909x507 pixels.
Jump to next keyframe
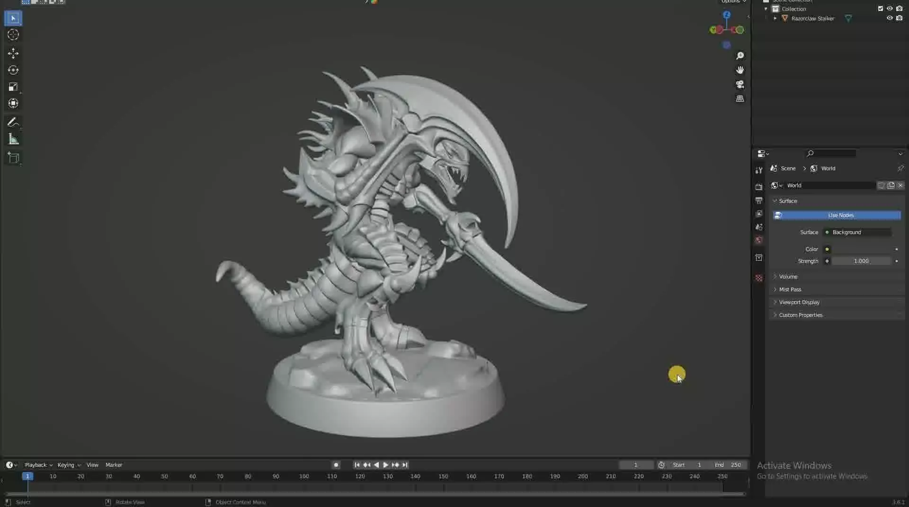click(395, 465)
